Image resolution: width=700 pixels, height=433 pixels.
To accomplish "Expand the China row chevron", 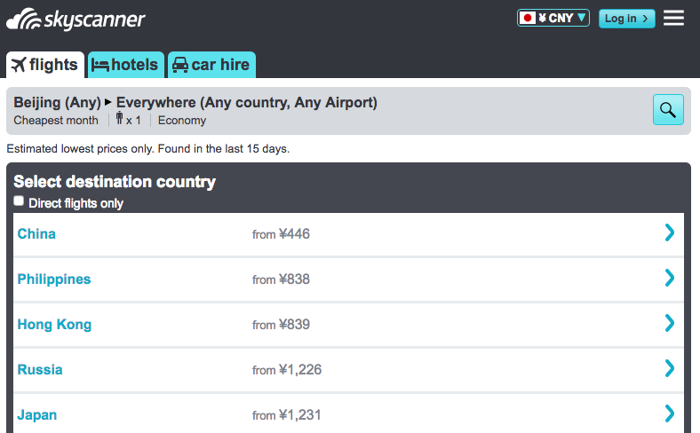I will click(670, 232).
